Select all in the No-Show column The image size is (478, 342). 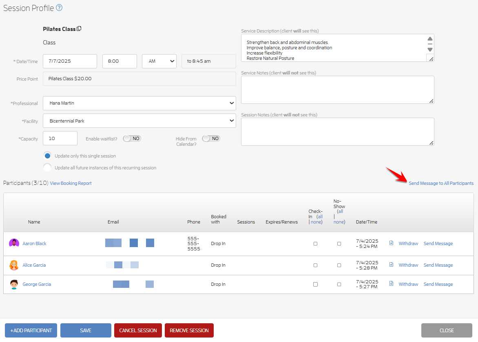click(341, 211)
